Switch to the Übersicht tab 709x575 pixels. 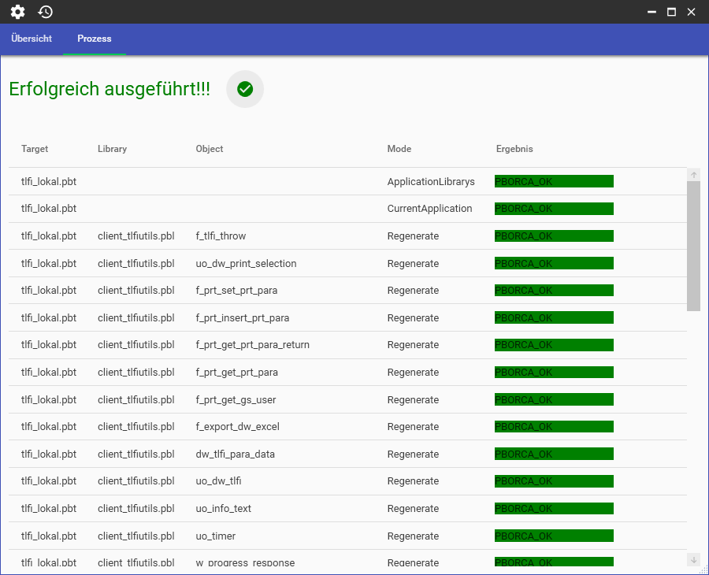[x=32, y=39]
